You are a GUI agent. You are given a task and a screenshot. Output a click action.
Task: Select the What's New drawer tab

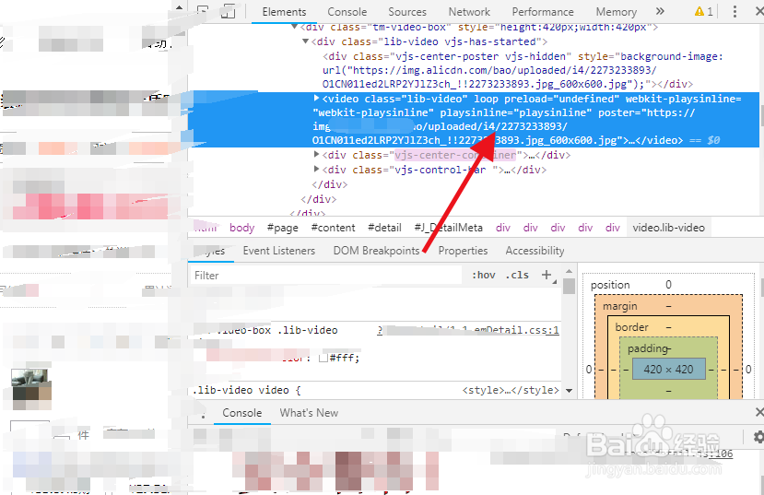[309, 413]
